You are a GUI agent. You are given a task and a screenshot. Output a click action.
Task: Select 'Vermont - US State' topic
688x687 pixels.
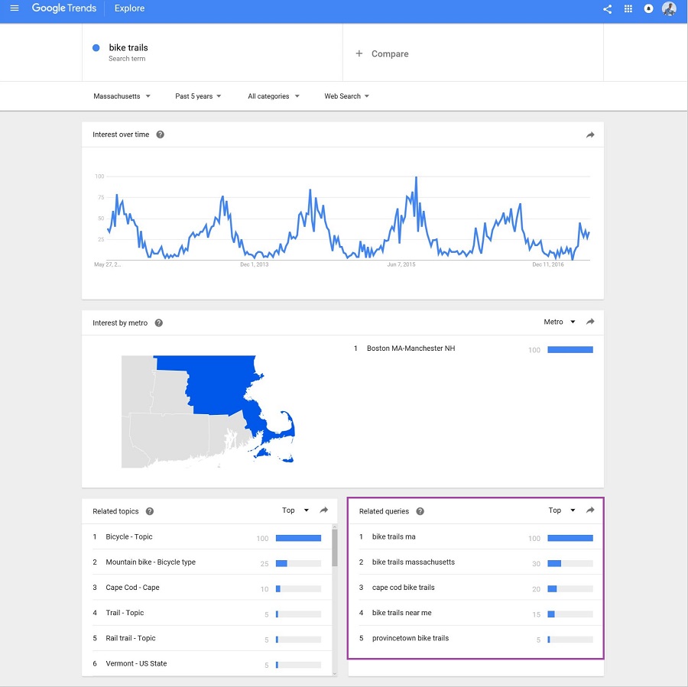(206, 663)
